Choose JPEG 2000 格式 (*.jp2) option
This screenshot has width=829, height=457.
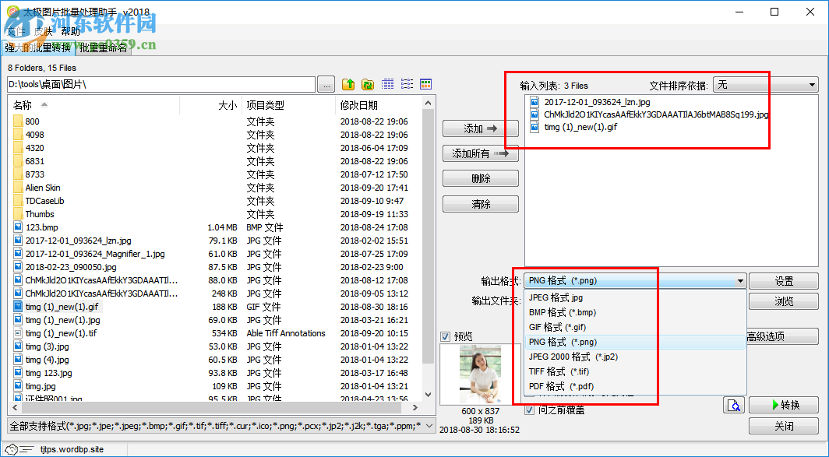(636, 357)
